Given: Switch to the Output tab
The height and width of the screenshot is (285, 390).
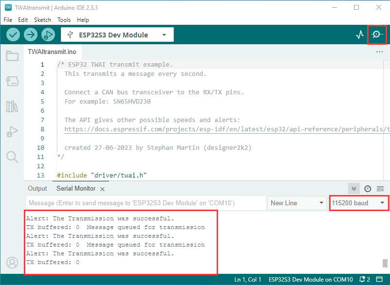Looking at the screenshot, I should coord(37,189).
